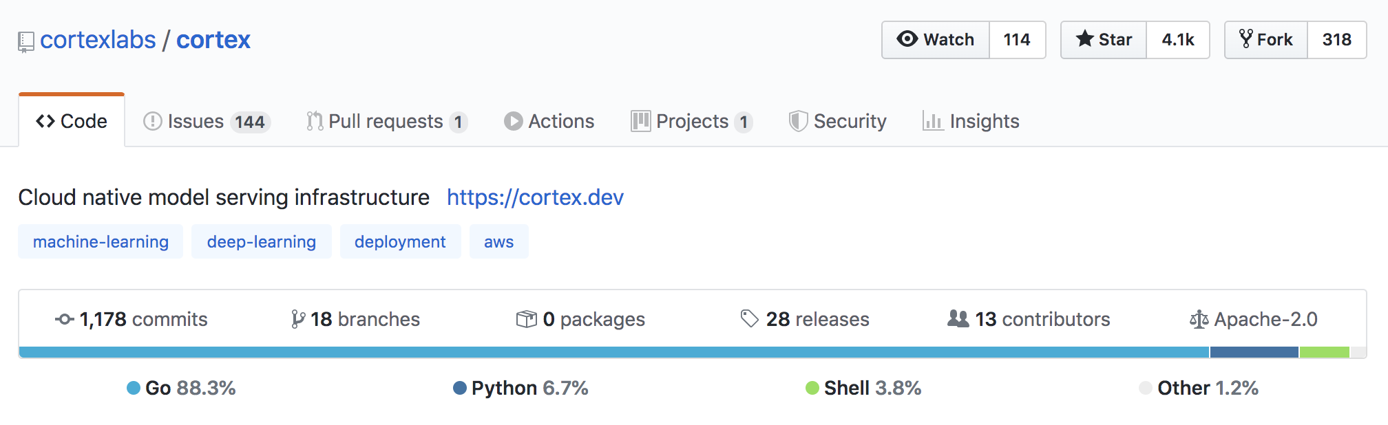
Task: Open the 0 packages link
Action: click(580, 319)
